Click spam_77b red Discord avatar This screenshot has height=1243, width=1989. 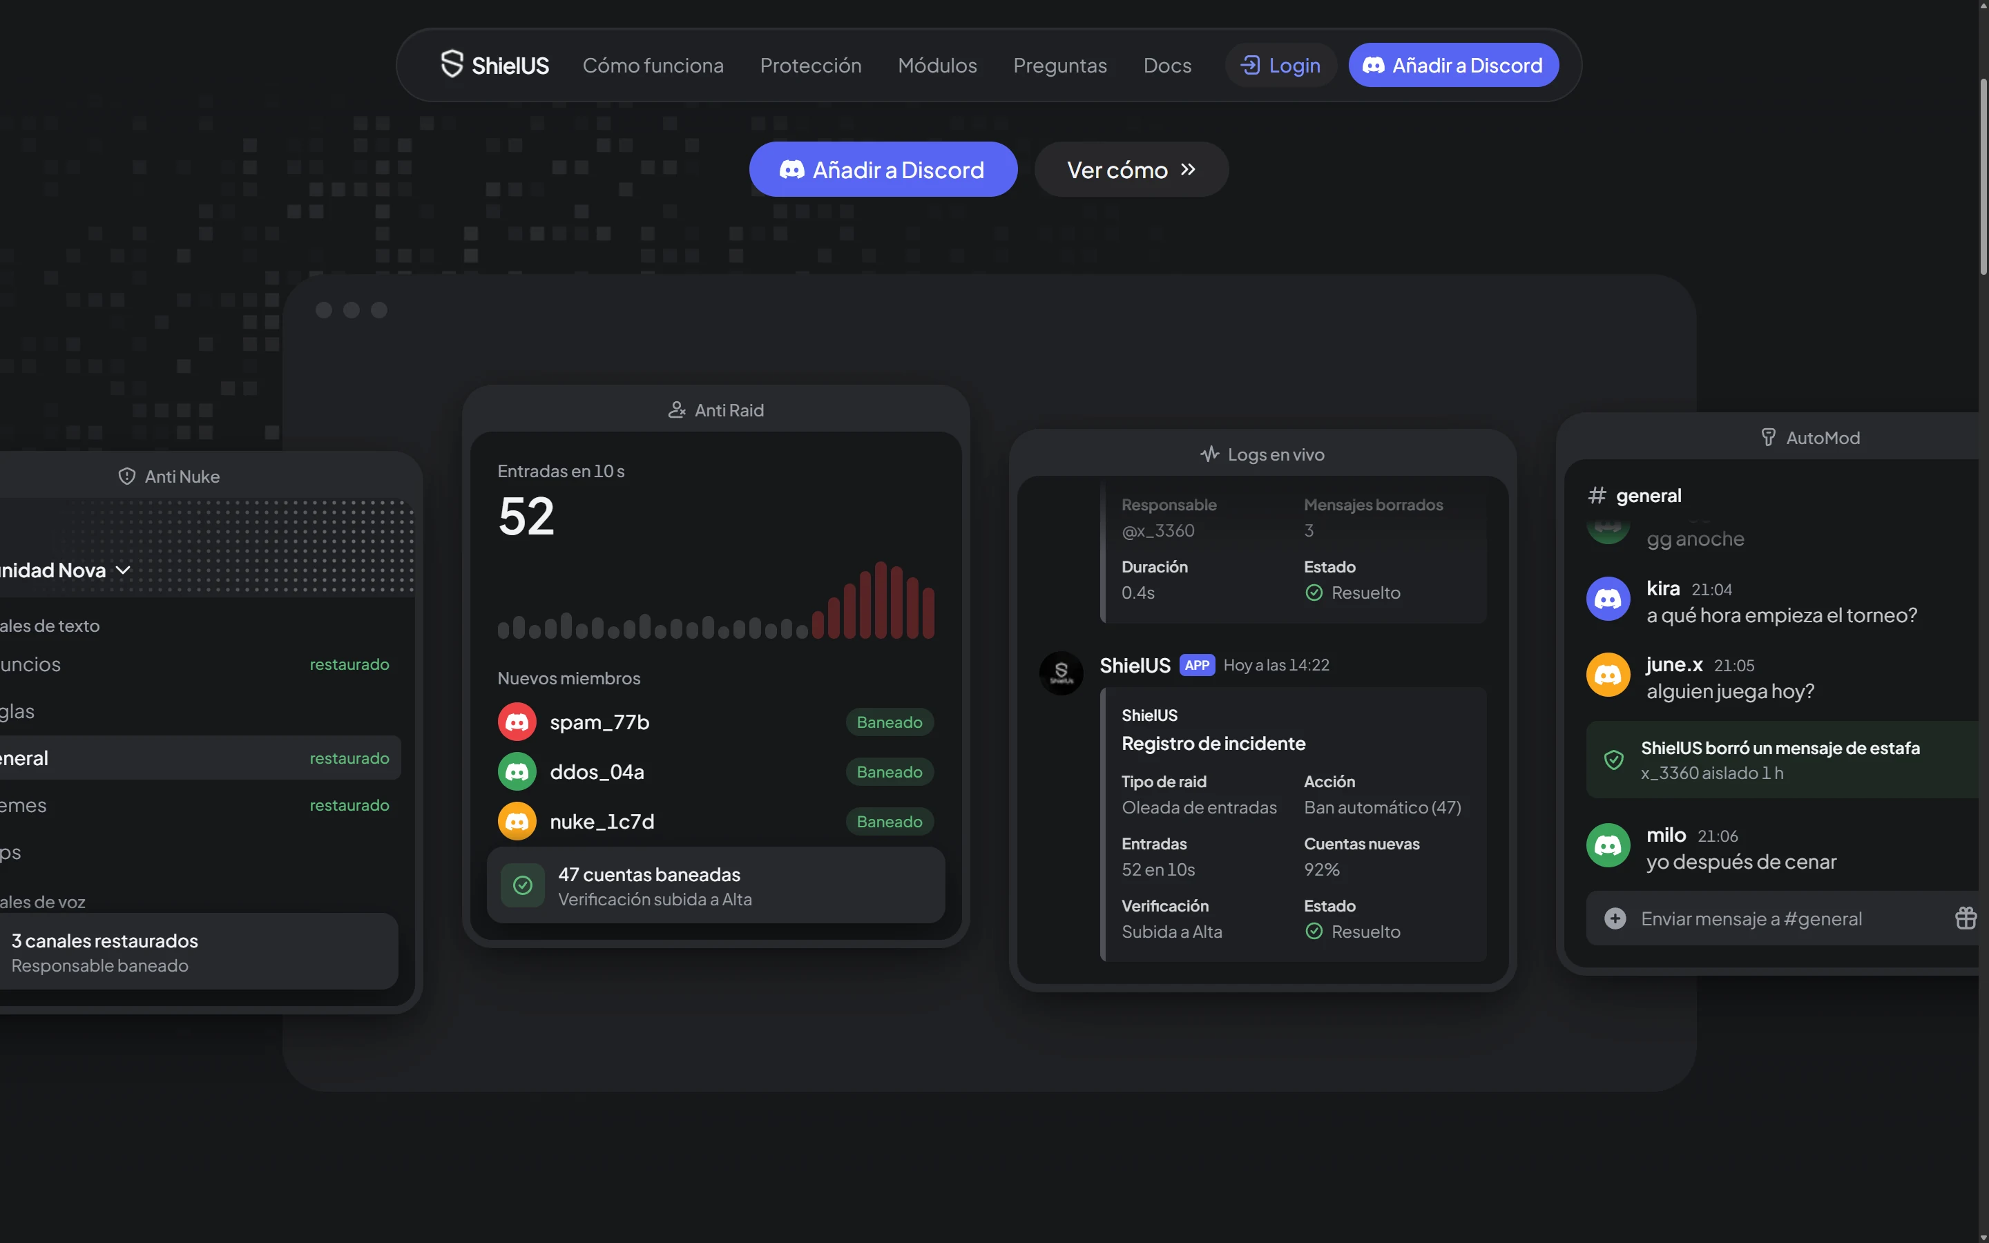pyautogui.click(x=517, y=722)
